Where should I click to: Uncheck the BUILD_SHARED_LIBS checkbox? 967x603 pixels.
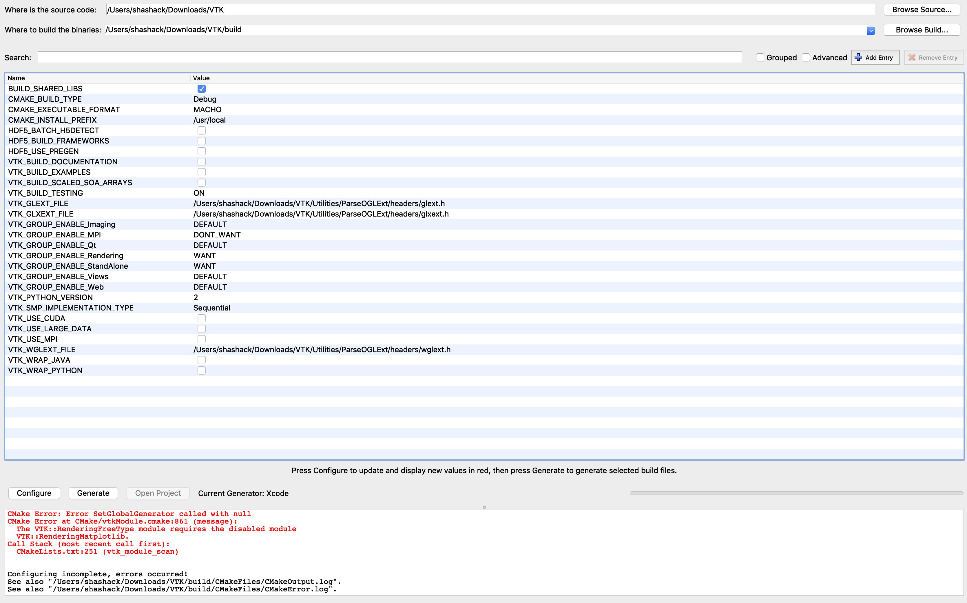point(202,88)
